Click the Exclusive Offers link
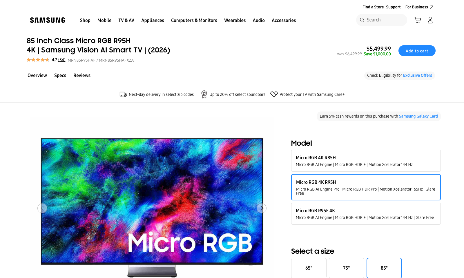The height and width of the screenshot is (278, 464). point(418,75)
